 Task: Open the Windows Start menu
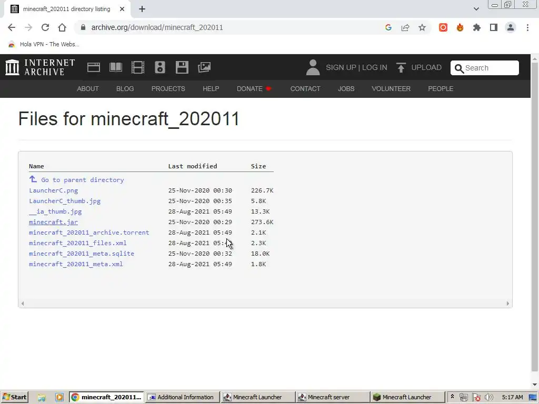(x=14, y=397)
